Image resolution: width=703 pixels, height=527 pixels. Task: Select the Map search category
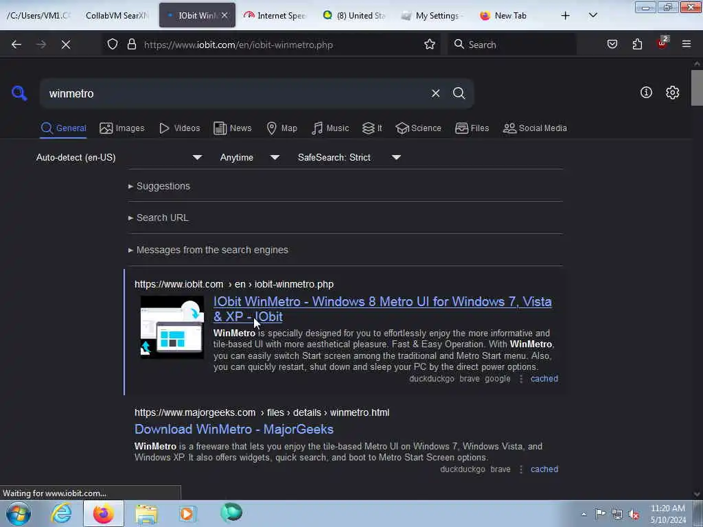[x=281, y=128]
